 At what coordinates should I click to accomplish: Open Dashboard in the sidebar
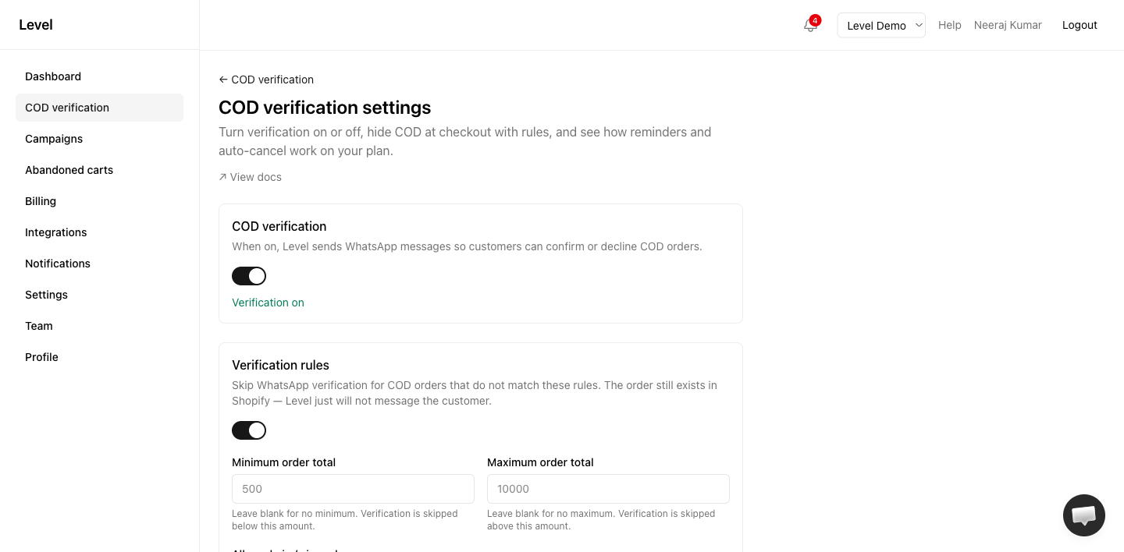(99, 76)
